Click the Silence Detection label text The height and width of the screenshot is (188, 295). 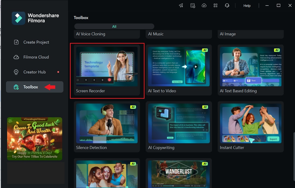(91, 147)
